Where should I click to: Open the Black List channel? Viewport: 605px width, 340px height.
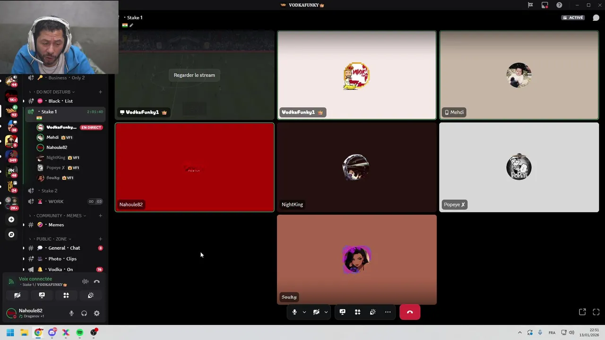point(64,101)
